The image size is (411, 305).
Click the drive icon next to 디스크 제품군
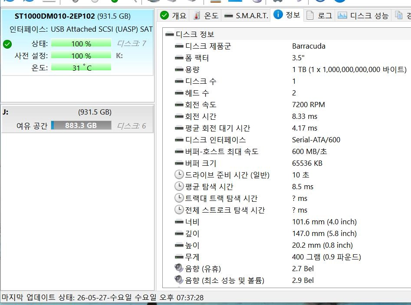(179, 46)
